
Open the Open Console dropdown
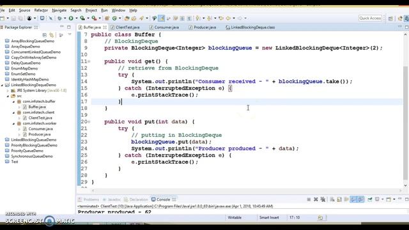pyautogui.click(x=394, y=199)
